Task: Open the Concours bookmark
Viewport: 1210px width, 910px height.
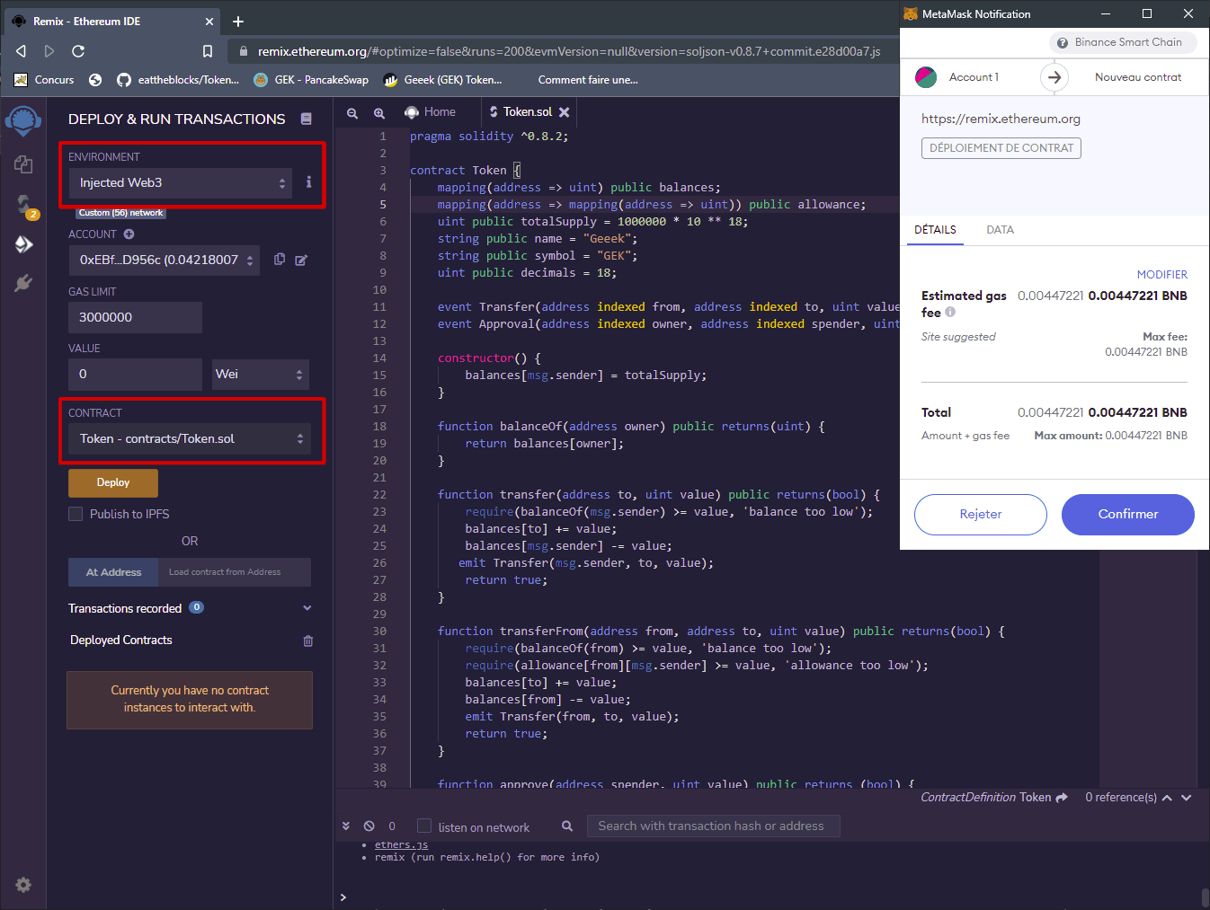Action: point(44,80)
